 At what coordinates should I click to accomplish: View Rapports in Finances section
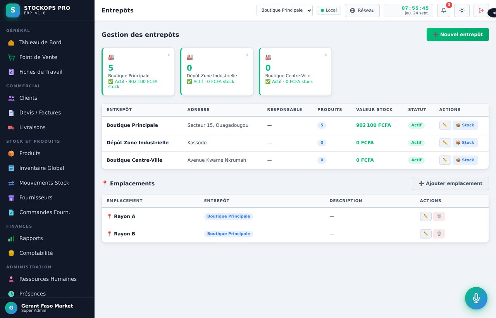pyautogui.click(x=47, y=238)
